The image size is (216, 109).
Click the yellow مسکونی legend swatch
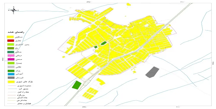(x=10, y=37)
